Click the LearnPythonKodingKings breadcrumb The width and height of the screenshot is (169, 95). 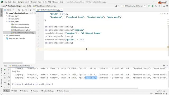coord(11,6)
